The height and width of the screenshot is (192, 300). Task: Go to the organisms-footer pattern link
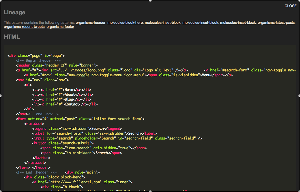pyautogui.click(x=60, y=27)
